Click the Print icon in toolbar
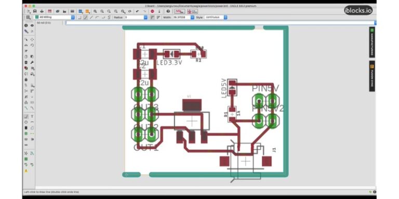Viewport: 399px width, 199px height. [x=42, y=11]
